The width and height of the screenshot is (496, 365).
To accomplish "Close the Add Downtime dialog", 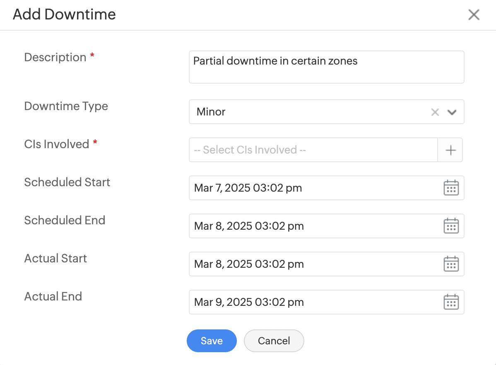I will click(x=474, y=15).
